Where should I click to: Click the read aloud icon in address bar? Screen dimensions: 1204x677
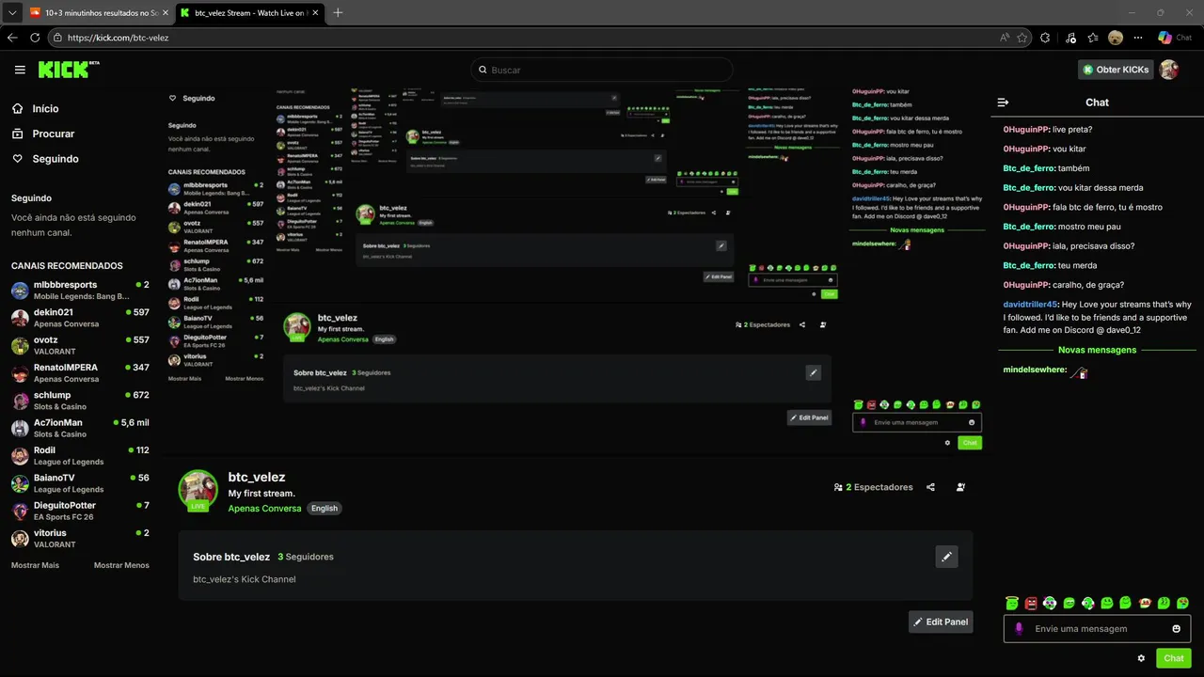[1005, 38]
